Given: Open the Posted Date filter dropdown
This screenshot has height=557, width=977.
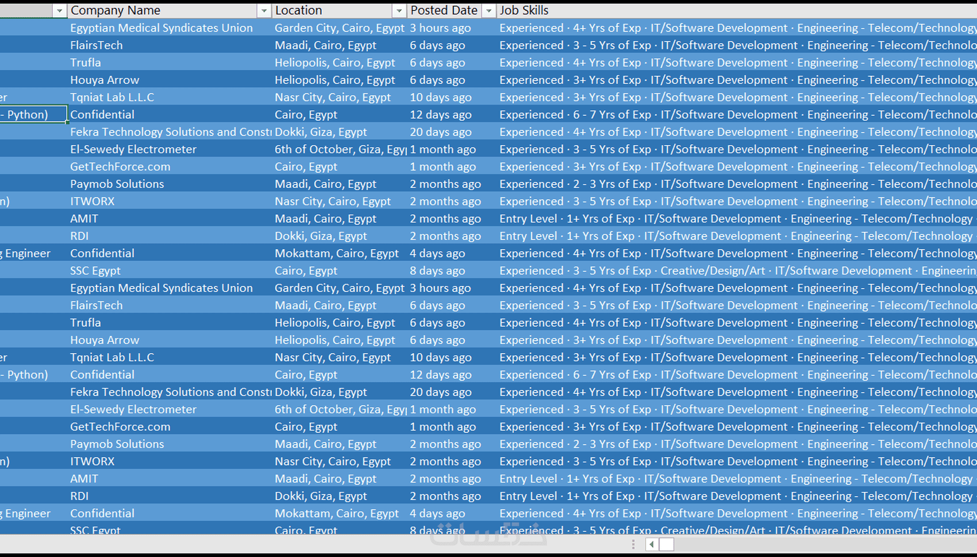Looking at the screenshot, I should 488,11.
